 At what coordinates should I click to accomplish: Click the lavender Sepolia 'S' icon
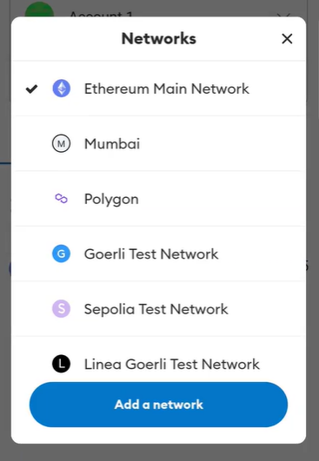tap(61, 309)
